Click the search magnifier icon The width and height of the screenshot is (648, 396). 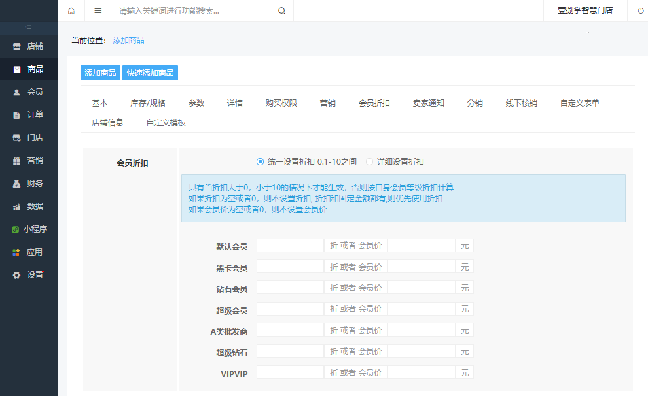pyautogui.click(x=282, y=10)
